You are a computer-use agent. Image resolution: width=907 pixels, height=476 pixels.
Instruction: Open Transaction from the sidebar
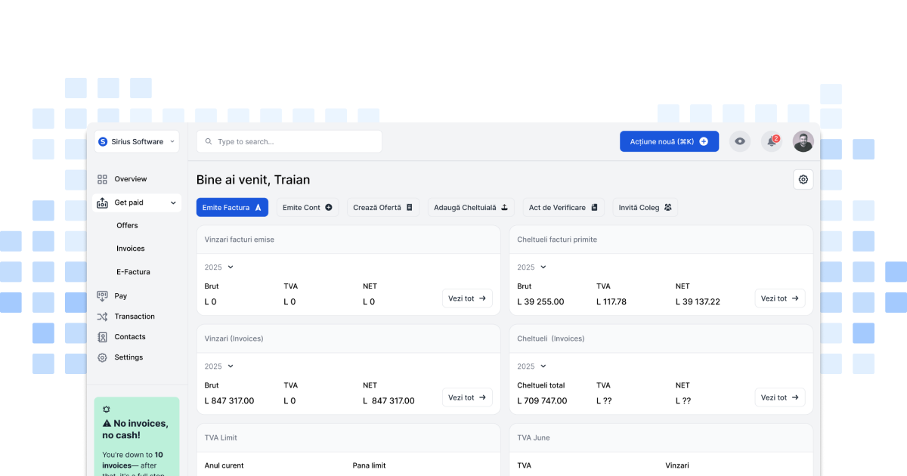(134, 317)
